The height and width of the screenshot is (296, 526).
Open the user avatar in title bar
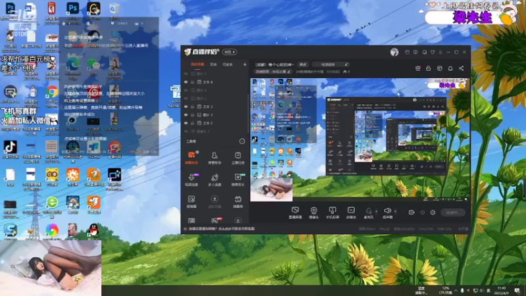(394, 52)
